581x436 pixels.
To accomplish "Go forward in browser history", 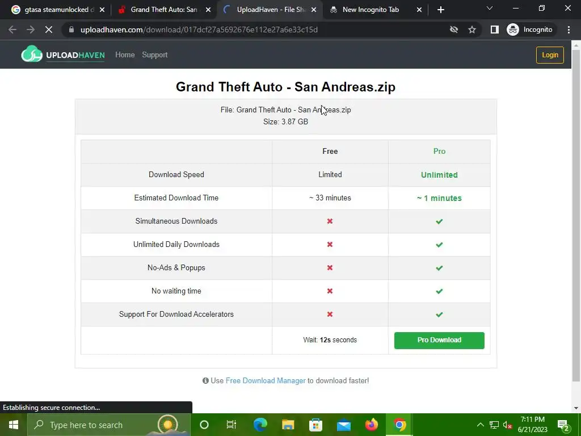I will 31,30.
